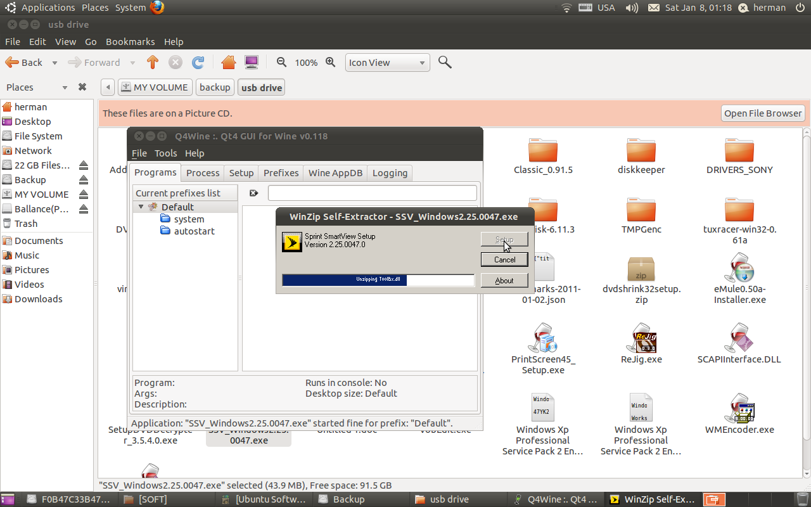Open the volume control in the top panel
The image size is (811, 507).
[632, 8]
